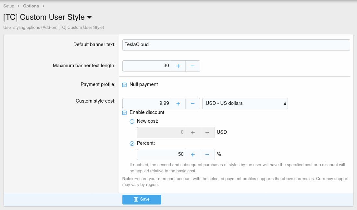The image size is (357, 210).
Task: Select the New cost radio option
Action: click(132, 121)
